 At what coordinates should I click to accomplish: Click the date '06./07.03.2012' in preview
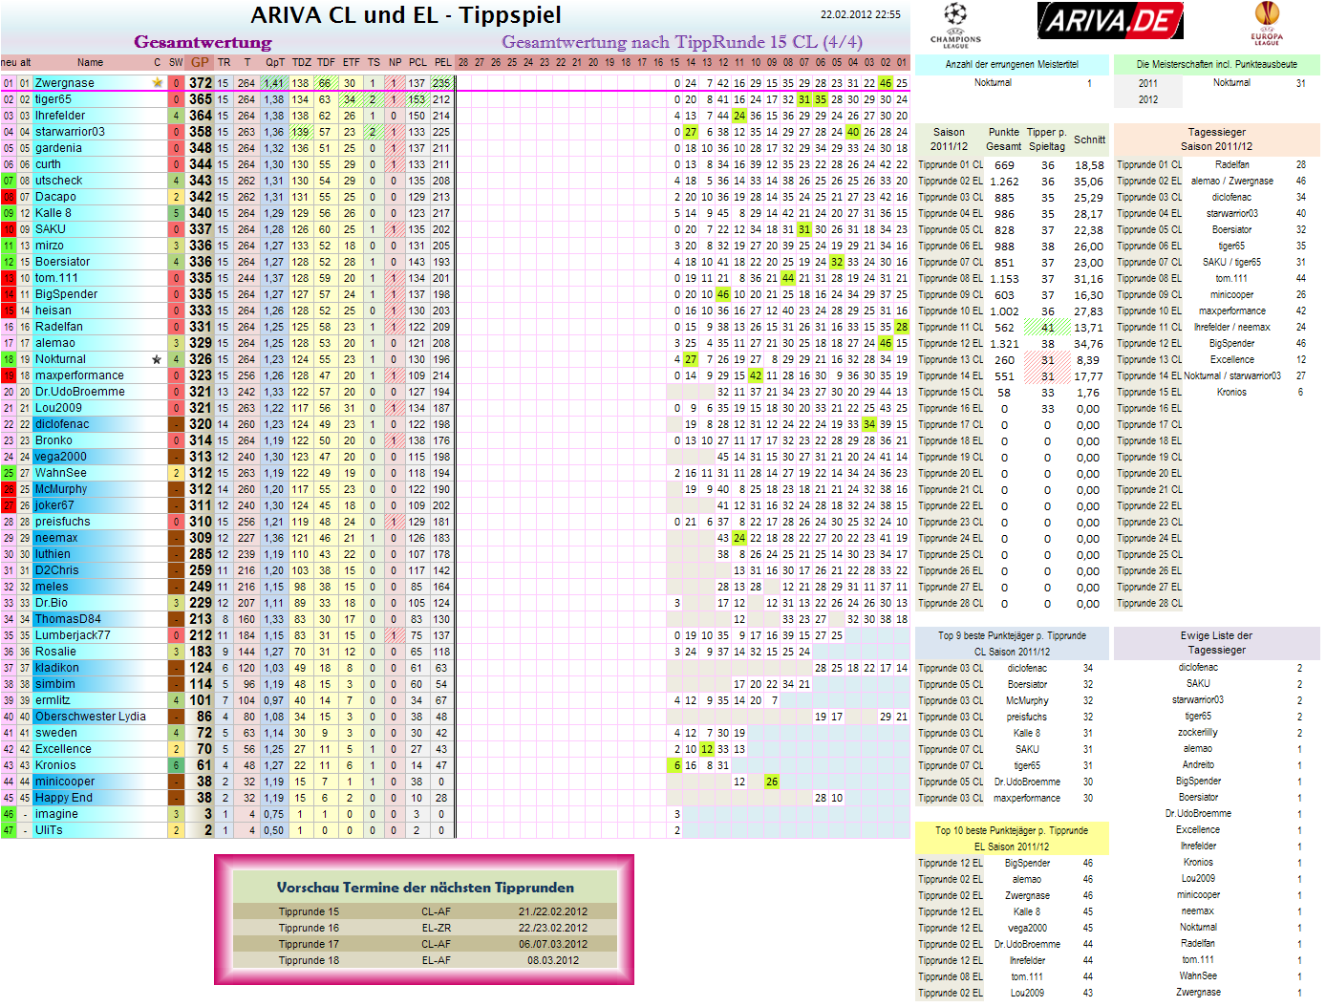coord(553,944)
